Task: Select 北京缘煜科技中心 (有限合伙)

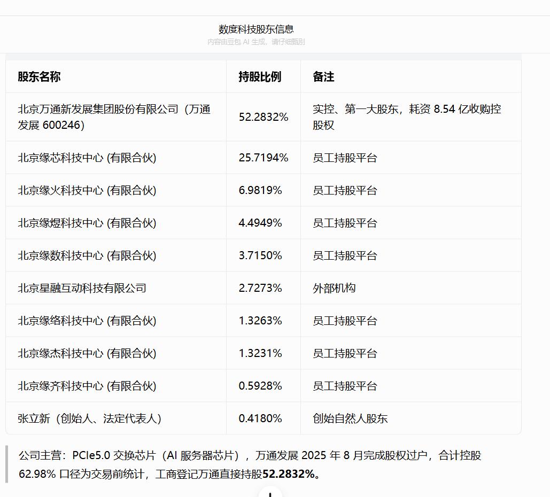Action: tap(87, 223)
